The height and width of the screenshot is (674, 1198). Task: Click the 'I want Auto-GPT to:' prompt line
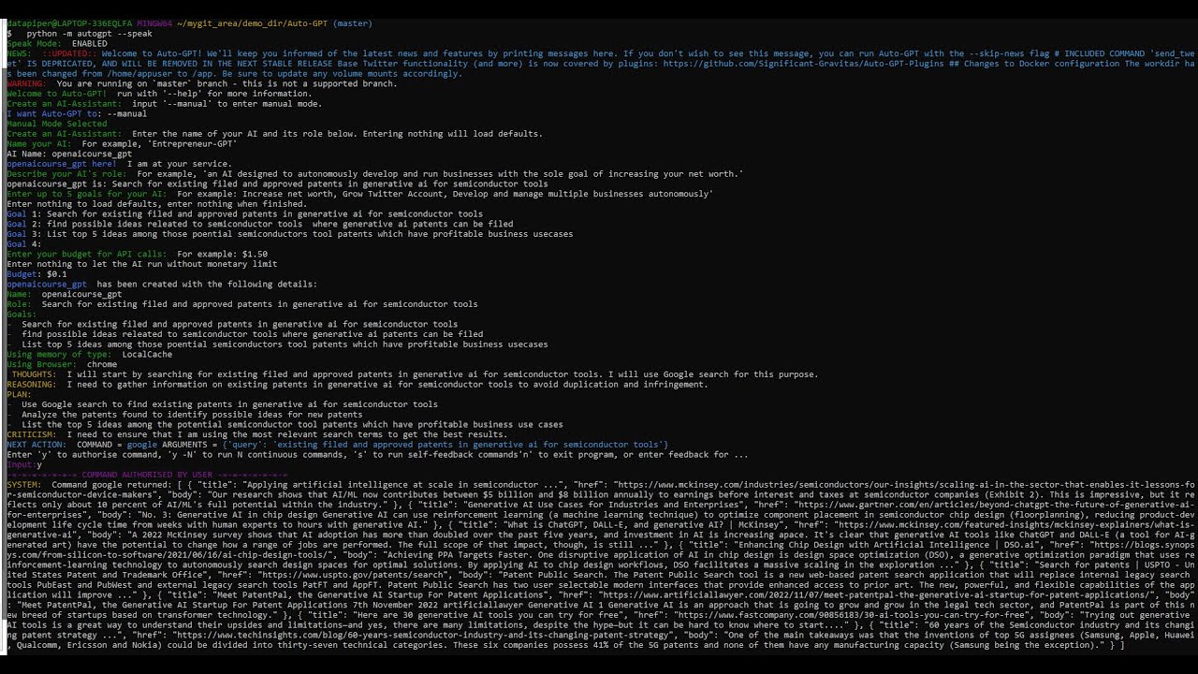[77, 114]
